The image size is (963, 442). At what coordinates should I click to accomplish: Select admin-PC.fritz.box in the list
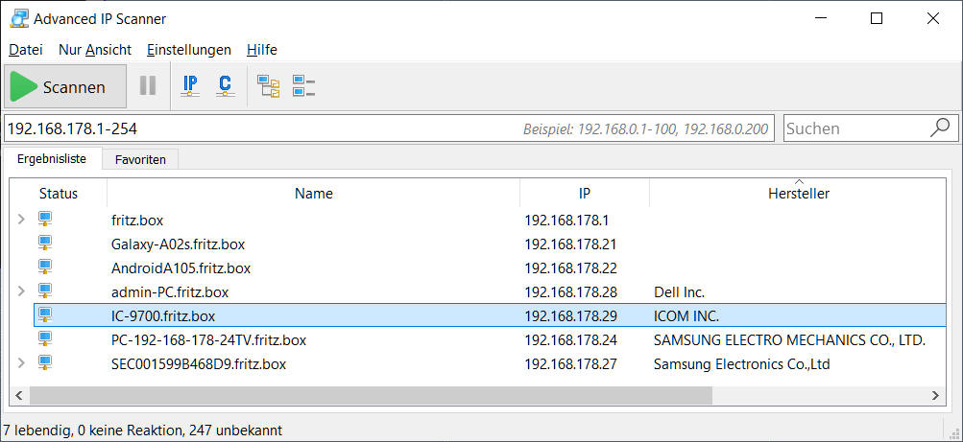coord(170,291)
